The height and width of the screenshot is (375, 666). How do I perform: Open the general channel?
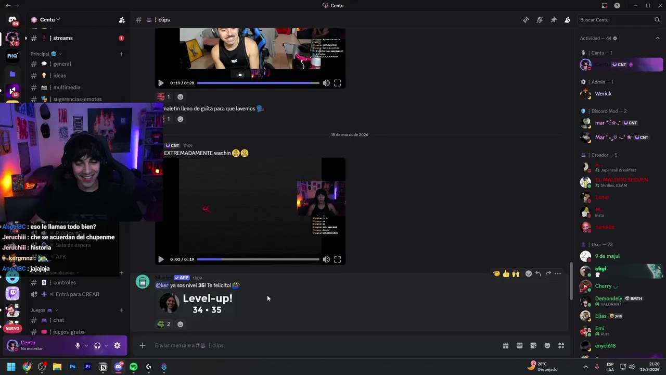(77, 64)
